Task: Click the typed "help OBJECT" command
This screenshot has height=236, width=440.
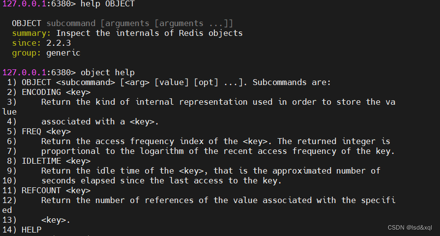Action: (x=108, y=4)
